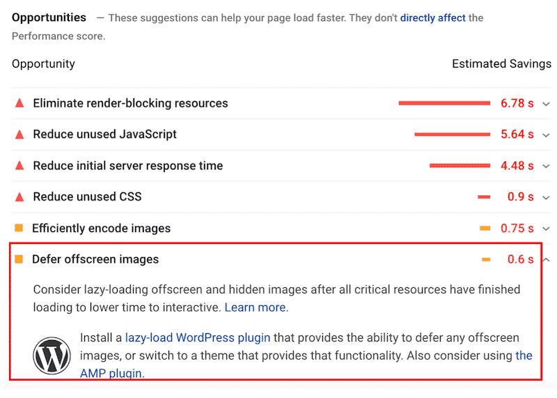Expand the Eliminate render-blocking resources chevron
557x398 pixels.
546,104
